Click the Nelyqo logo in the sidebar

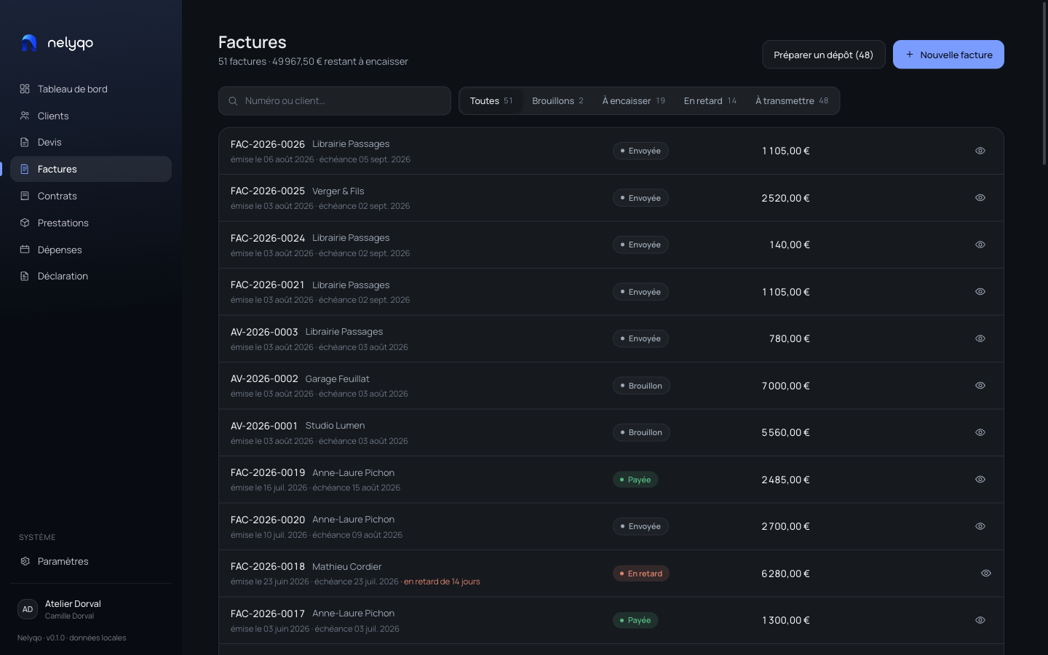tap(57, 43)
